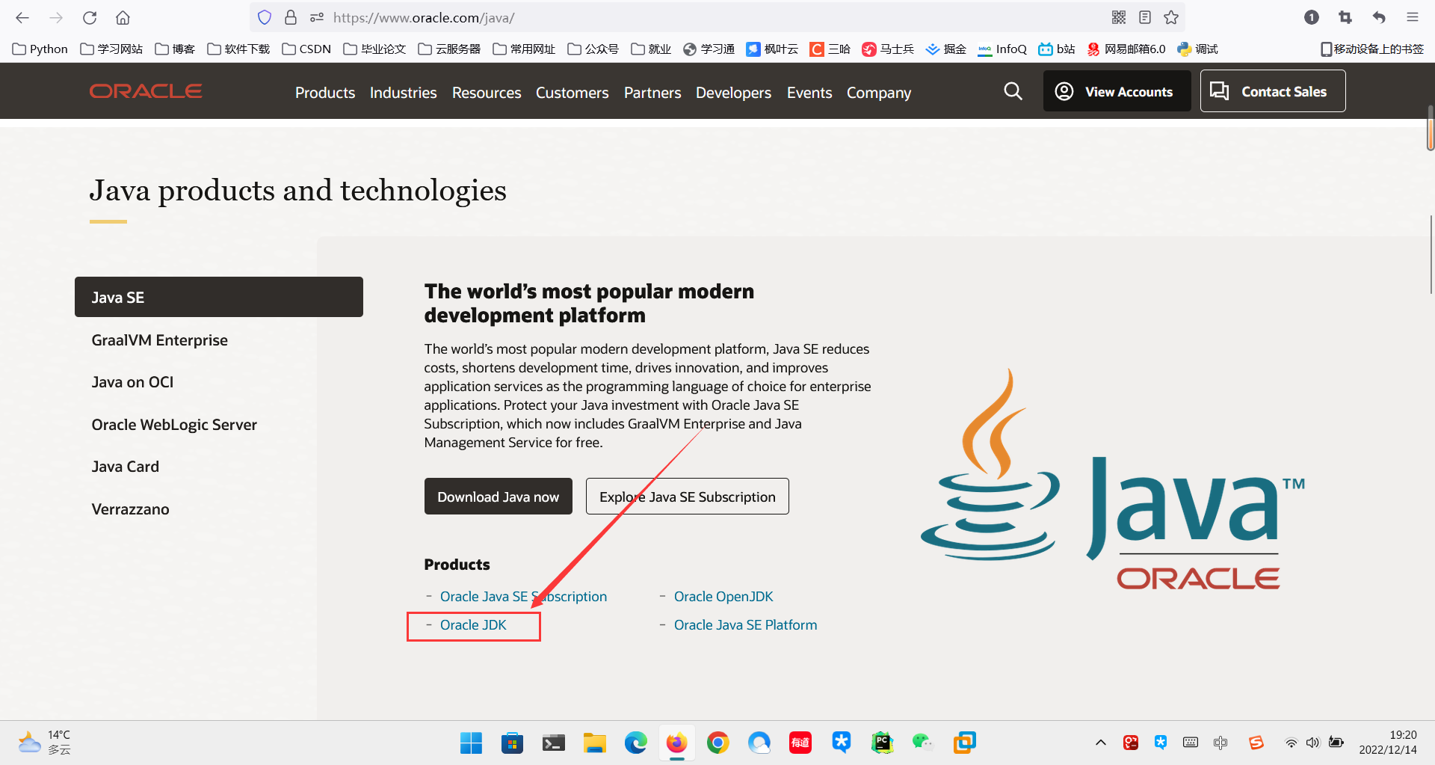Open the Oracle Java SE Subscription link
This screenshot has width=1435, height=765.
coord(523,597)
